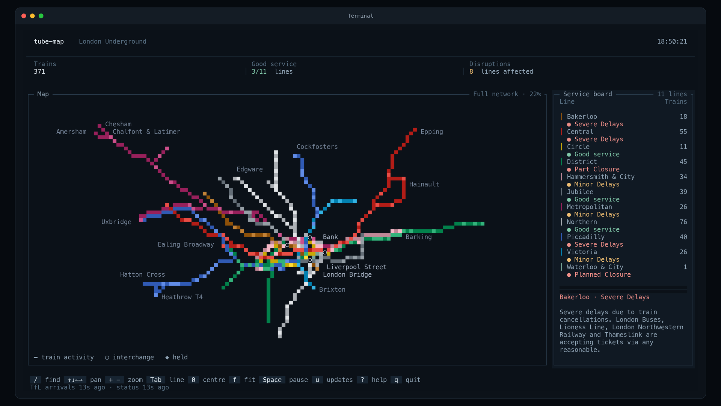721x406 pixels.
Task: Click the Epping station label
Action: pyautogui.click(x=432, y=132)
